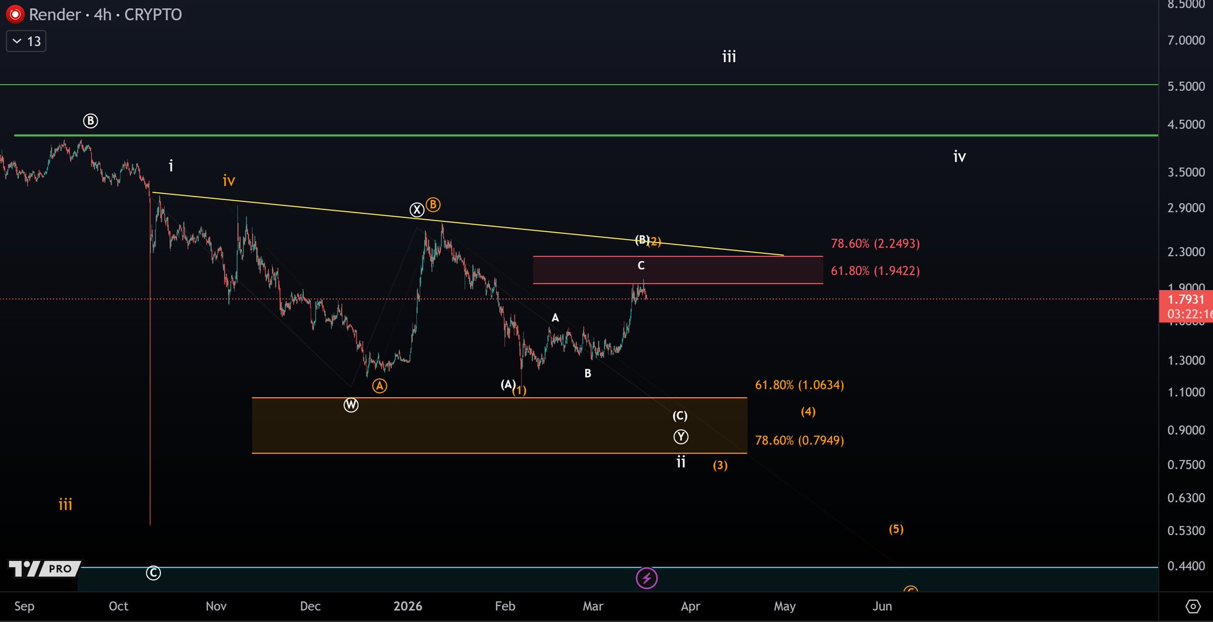
Task: Select the circled Y wave label
Action: point(681,437)
